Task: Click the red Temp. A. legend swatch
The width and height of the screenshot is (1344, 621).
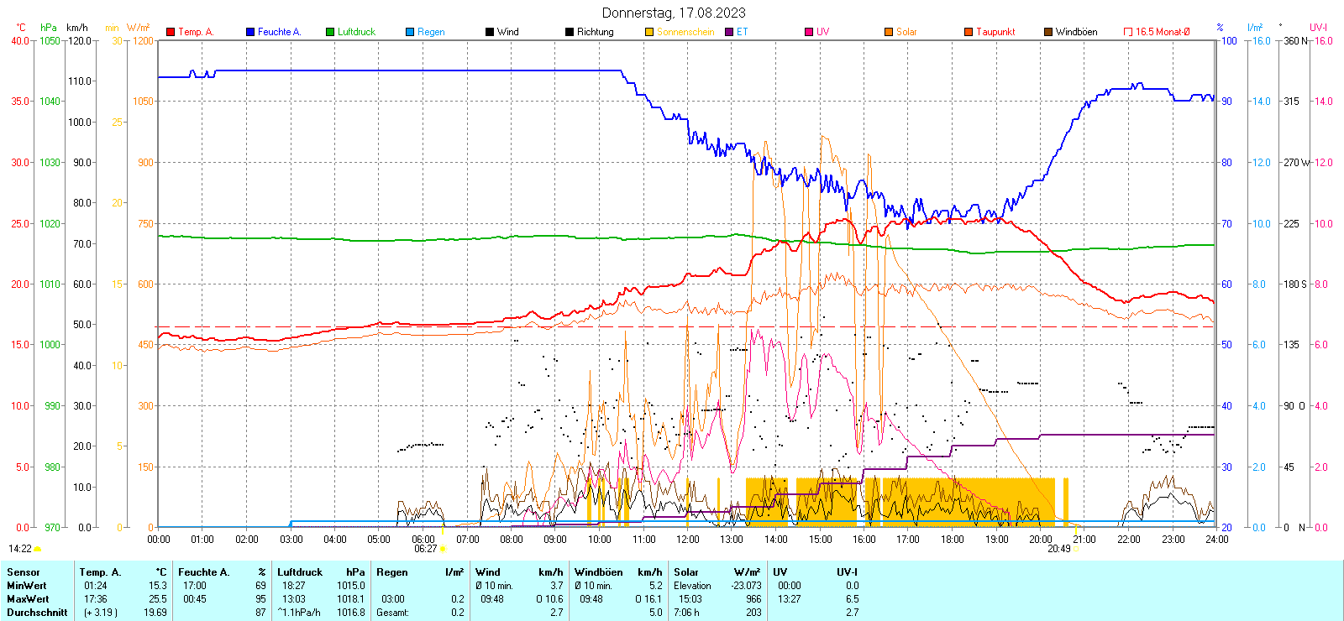Action: pyautogui.click(x=171, y=32)
